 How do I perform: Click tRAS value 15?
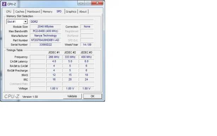coord(70,75)
